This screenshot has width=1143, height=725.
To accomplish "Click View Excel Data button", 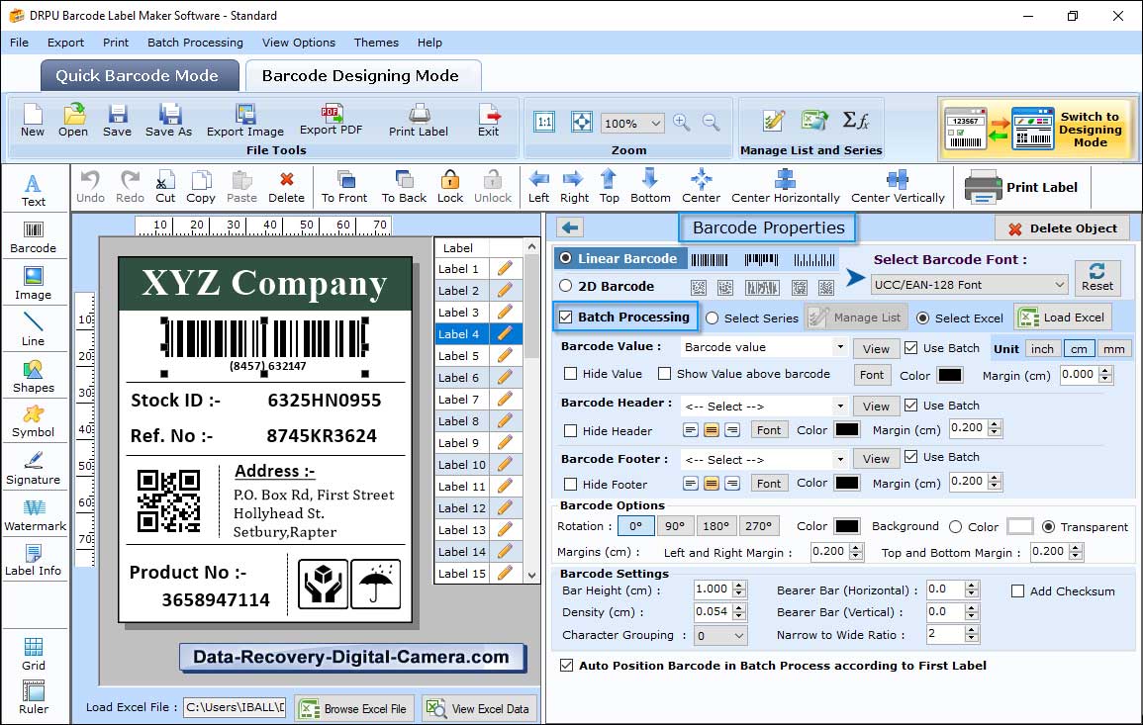I will [478, 708].
